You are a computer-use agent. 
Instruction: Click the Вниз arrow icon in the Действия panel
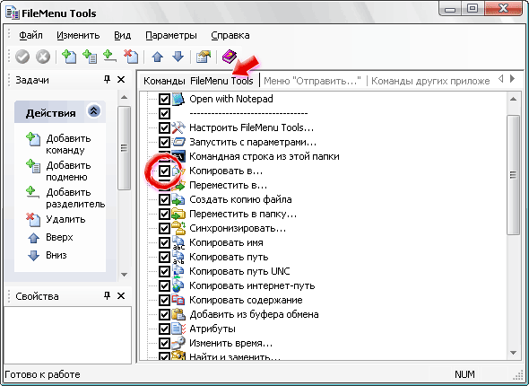pyautogui.click(x=33, y=256)
